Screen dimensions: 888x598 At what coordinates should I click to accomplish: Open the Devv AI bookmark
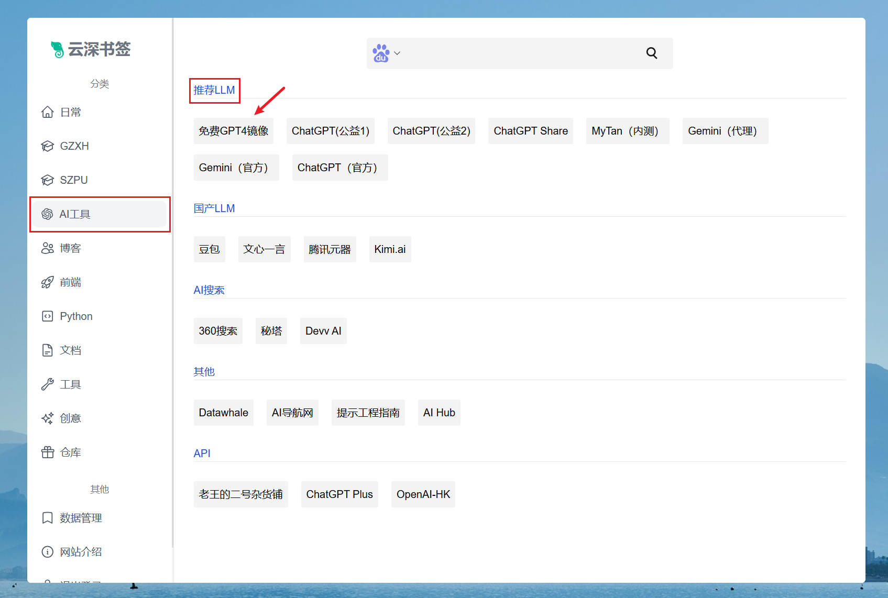point(323,331)
